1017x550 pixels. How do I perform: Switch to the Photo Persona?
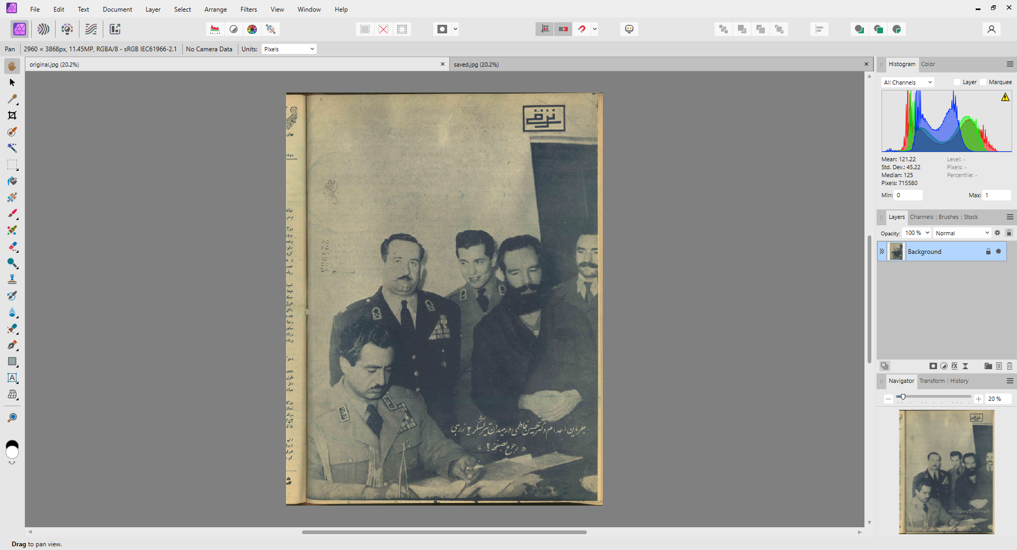click(x=20, y=29)
